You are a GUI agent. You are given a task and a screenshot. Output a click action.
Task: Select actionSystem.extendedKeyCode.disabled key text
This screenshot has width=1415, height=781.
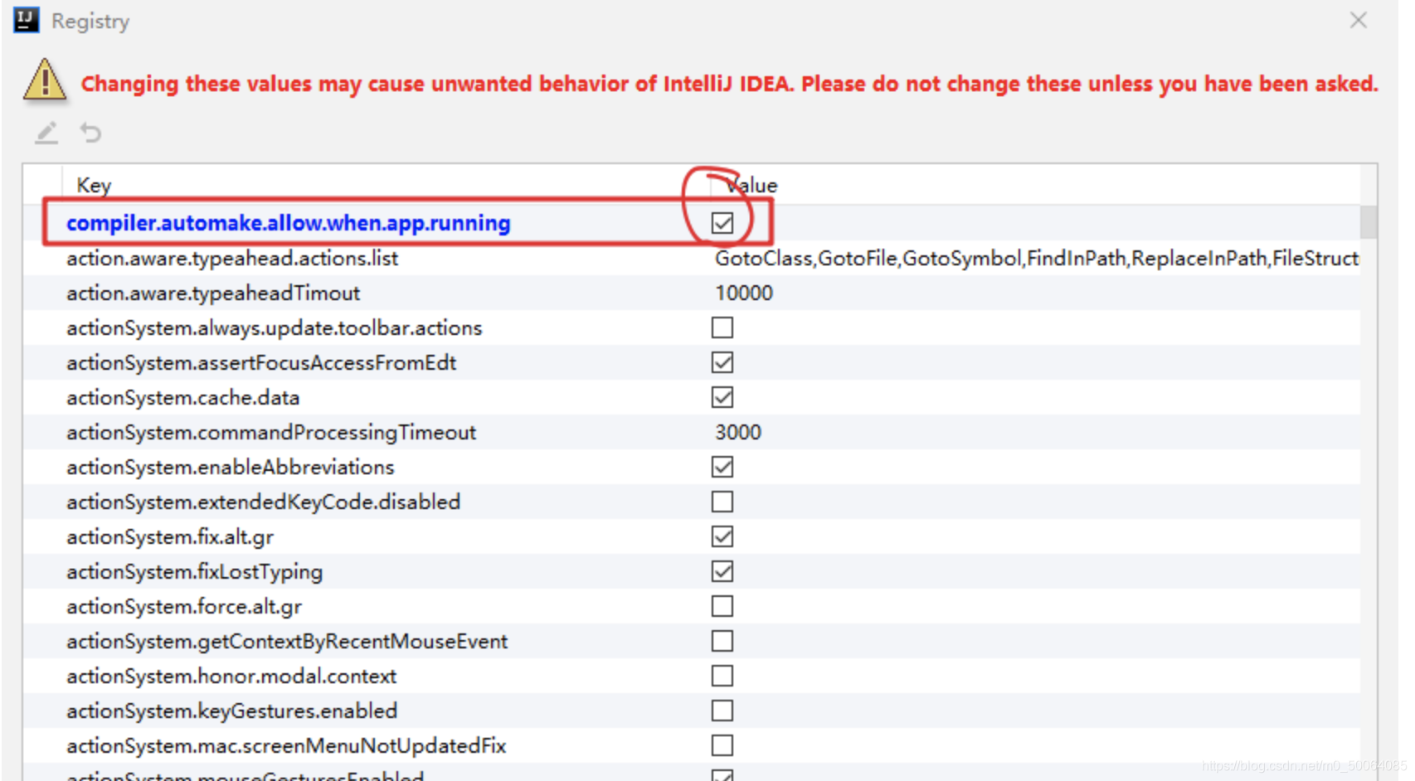(x=264, y=502)
